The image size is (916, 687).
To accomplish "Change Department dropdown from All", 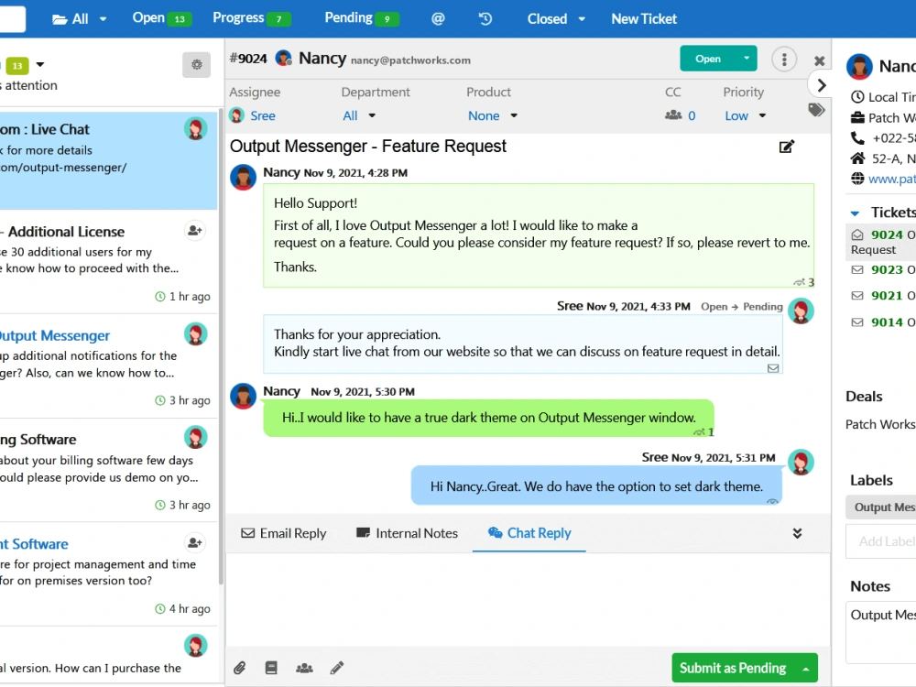I will [x=359, y=115].
